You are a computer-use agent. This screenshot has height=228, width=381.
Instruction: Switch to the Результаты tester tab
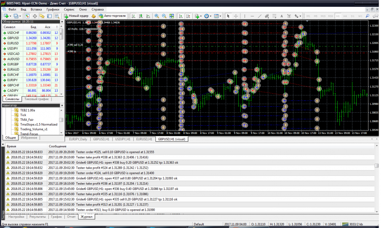[38, 217]
